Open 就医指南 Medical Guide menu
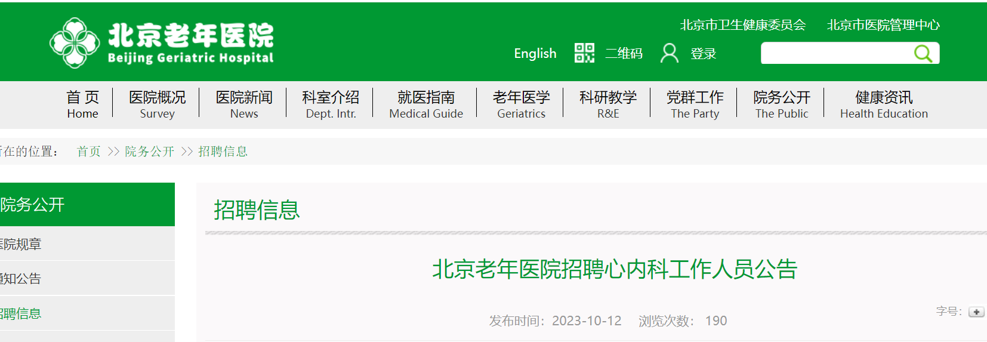 tap(426, 104)
